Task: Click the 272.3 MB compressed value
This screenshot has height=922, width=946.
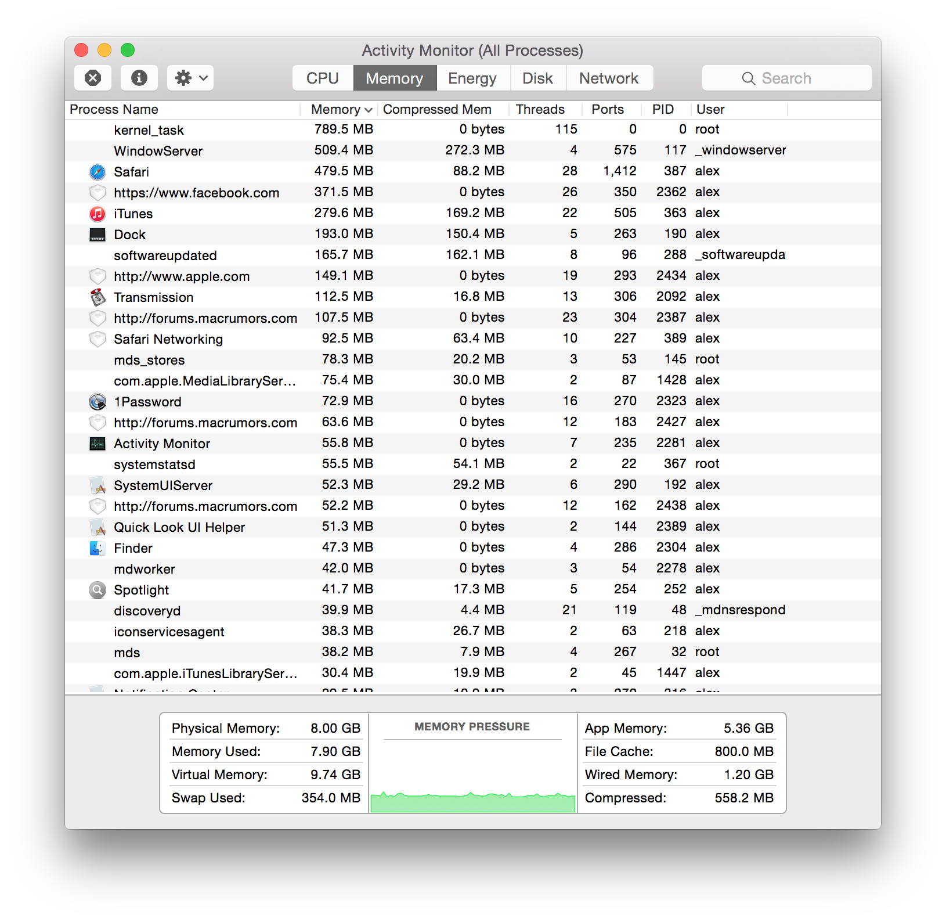Action: (475, 150)
